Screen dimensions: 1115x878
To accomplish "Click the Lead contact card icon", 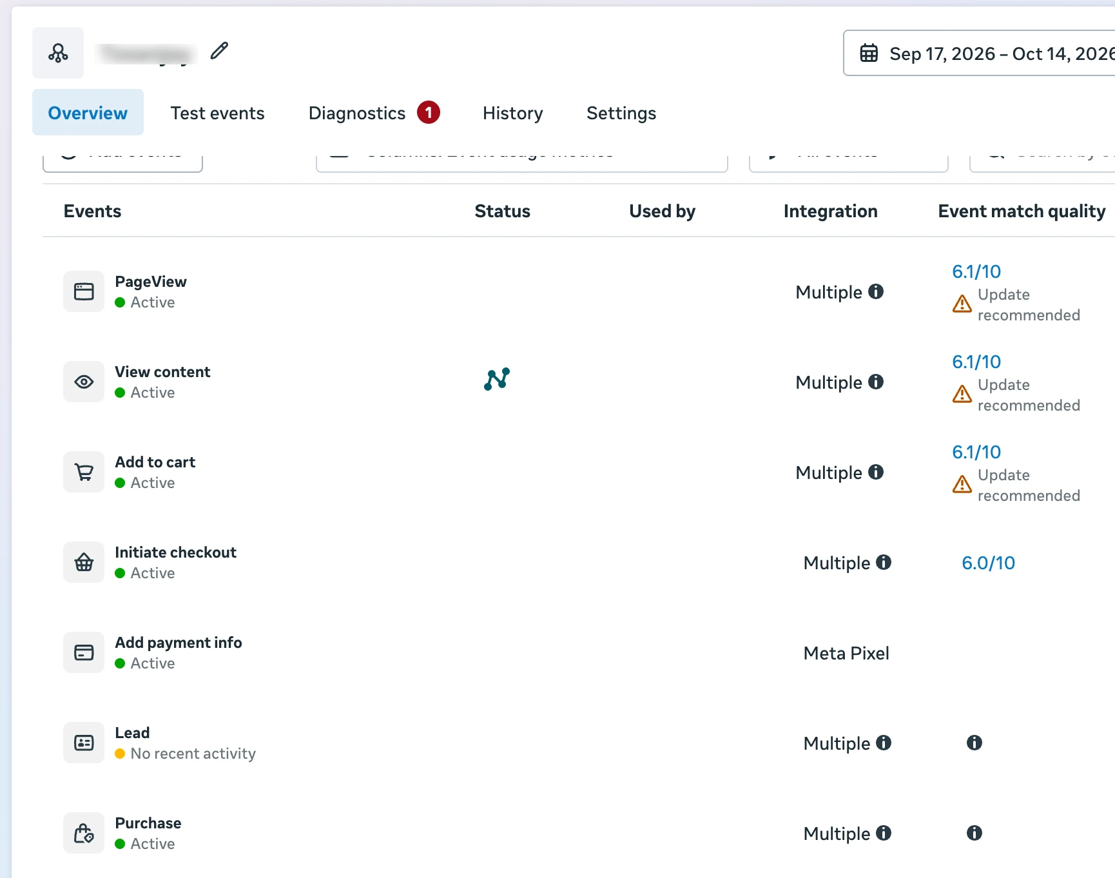I will (x=84, y=743).
